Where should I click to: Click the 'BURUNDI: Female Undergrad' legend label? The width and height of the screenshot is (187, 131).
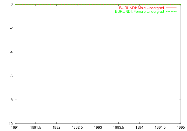tap(139, 12)
